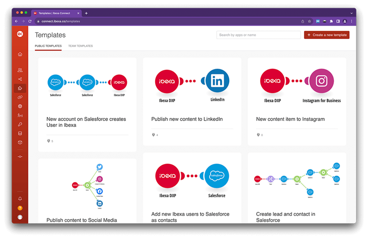Click the plug usage icon under Instagram template
Viewport: 368px width, 239px height.
click(258, 134)
